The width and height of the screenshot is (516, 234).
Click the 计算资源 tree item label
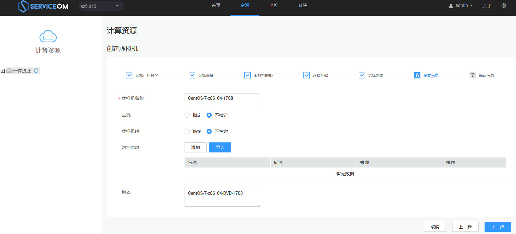[22, 71]
